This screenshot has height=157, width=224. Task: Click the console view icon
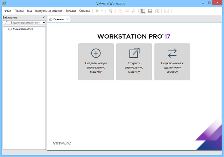point(166,11)
